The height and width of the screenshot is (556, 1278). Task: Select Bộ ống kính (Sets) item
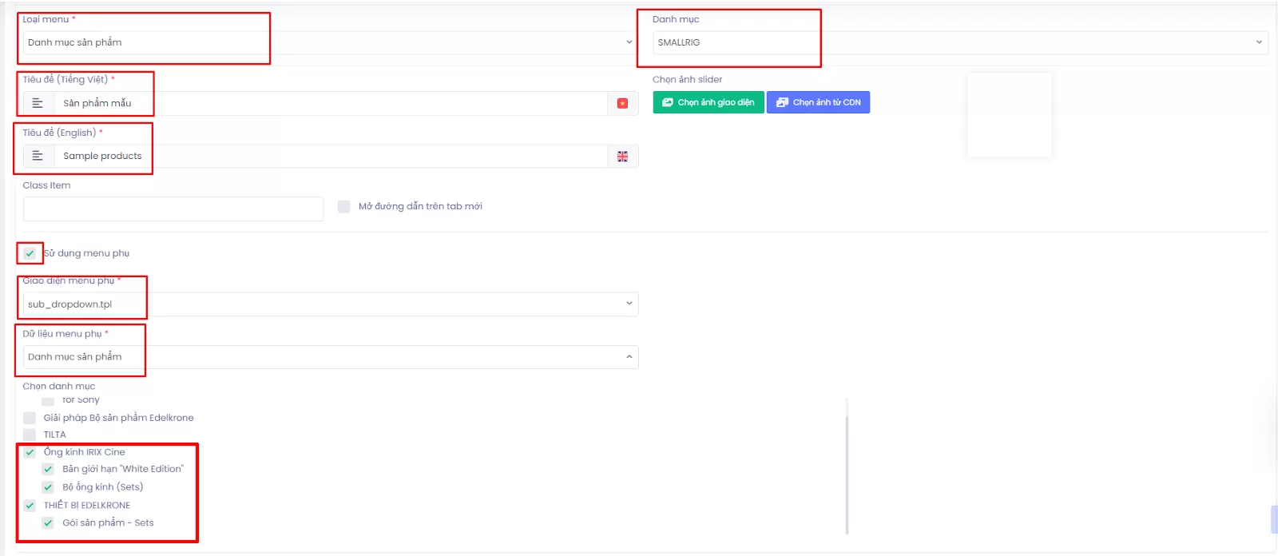[102, 487]
